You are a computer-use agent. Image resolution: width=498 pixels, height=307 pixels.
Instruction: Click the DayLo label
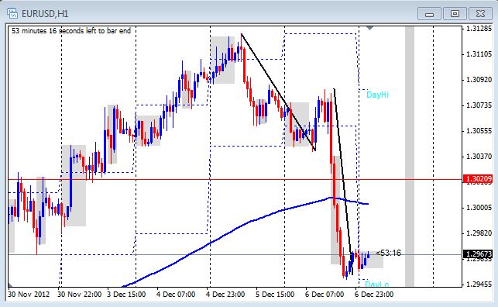coord(376,284)
